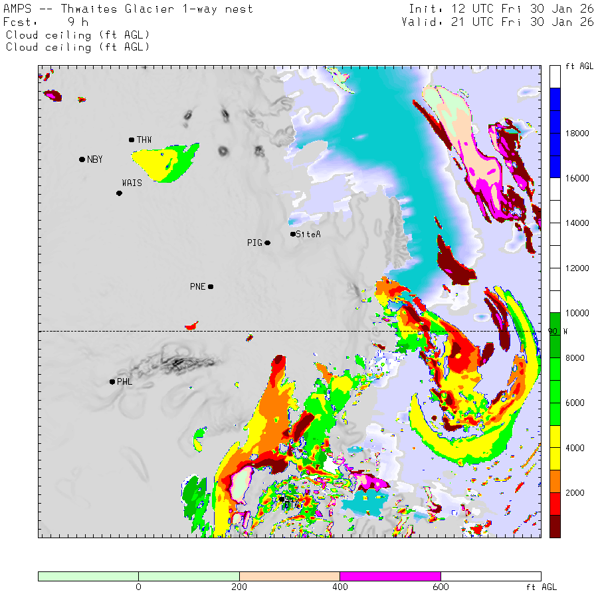Click the title 'AMPS -- Thwaites Glacier 1-way nest'
The width and height of the screenshot is (598, 598).
tap(128, 9)
